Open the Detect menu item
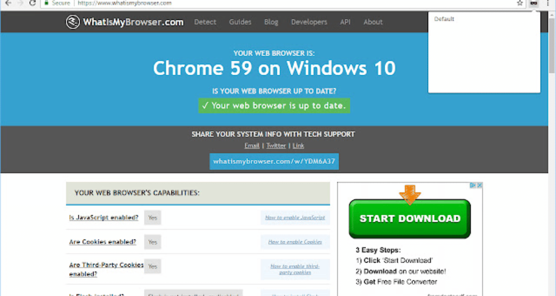Screen dimensions: 556x296 click(205, 22)
